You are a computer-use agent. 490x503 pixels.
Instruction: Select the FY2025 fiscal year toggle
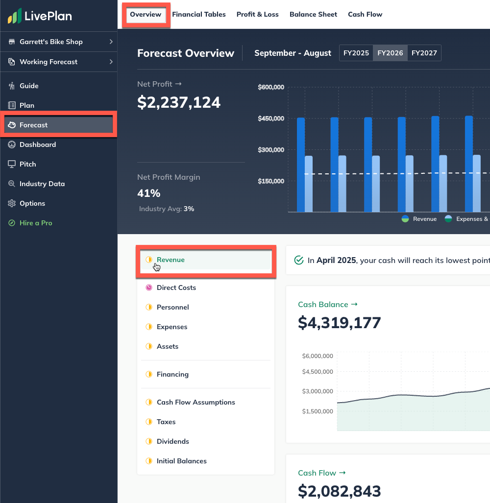click(x=356, y=53)
